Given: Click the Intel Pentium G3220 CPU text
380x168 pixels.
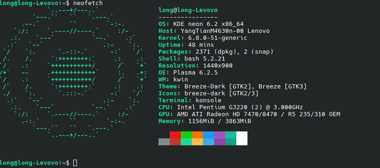Looking at the screenshot, I should point(240,107).
